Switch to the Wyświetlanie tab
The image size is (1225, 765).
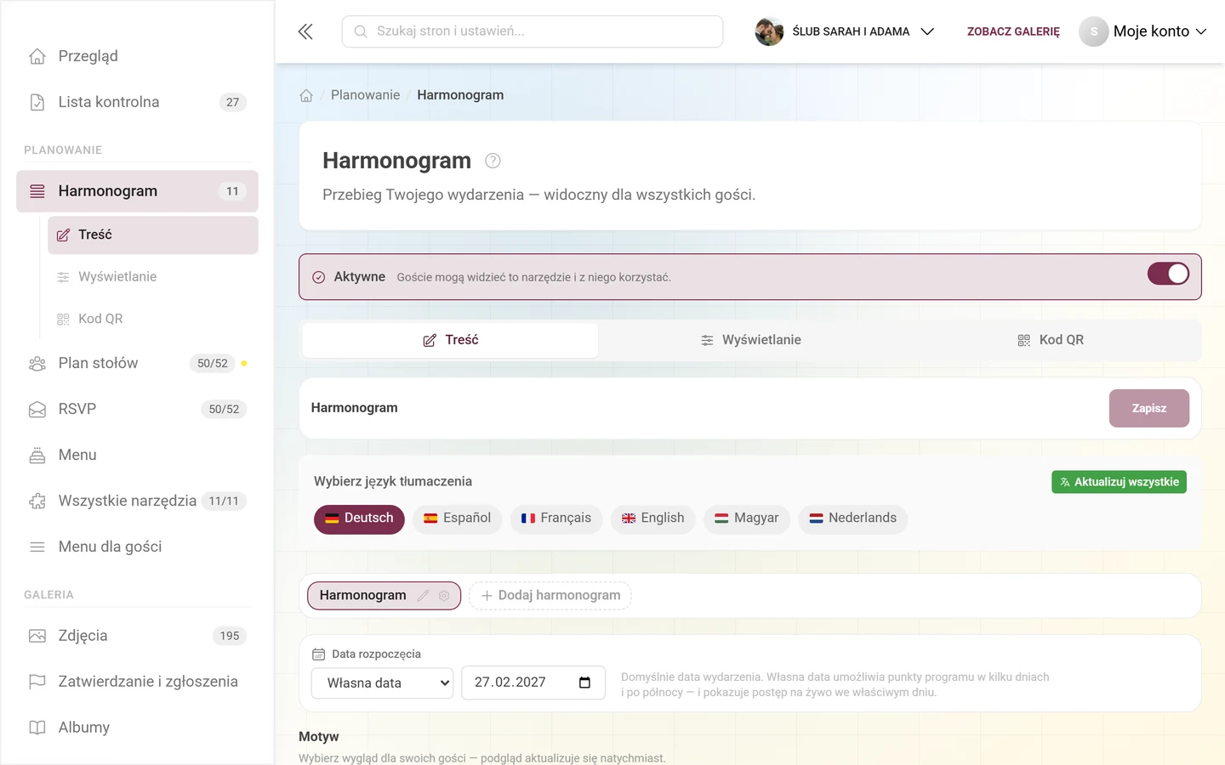click(750, 340)
